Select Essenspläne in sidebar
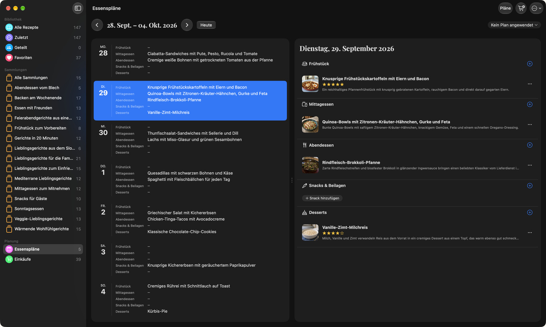Screen dimensions: 546x327 [x=43, y=249]
